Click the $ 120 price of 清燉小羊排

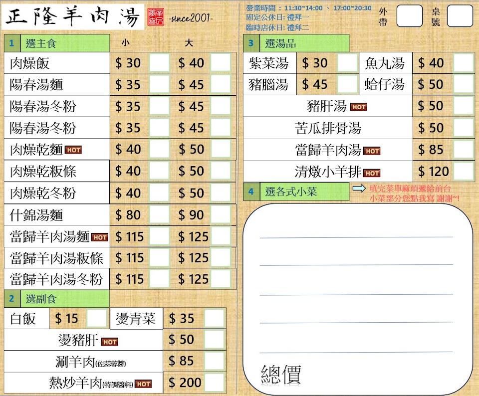point(433,171)
